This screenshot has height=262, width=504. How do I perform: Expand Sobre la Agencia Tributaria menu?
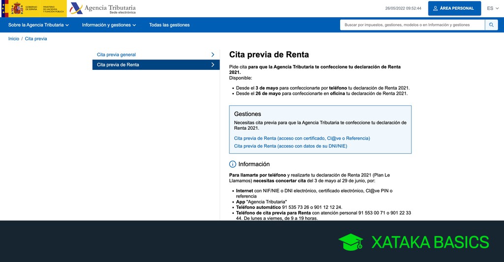(x=38, y=25)
